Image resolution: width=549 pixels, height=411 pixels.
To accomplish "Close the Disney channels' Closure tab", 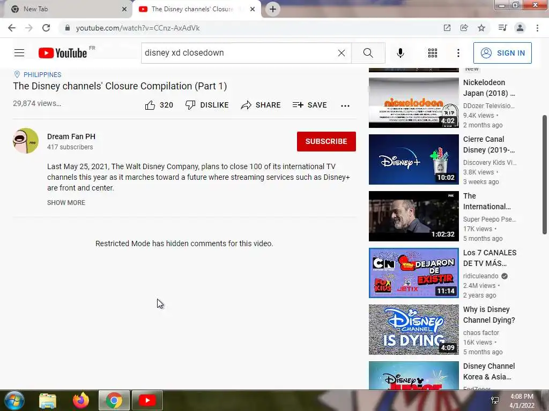I will click(253, 9).
